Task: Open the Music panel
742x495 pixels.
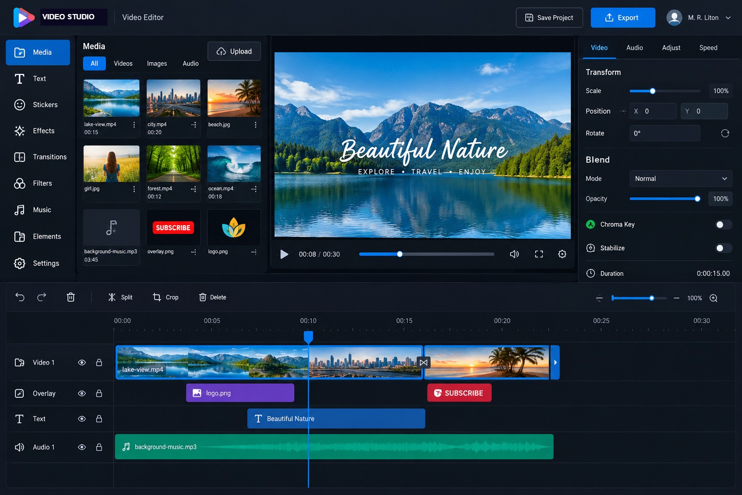Action: point(38,210)
